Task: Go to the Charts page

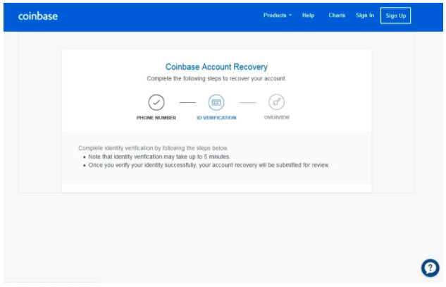Action: [337, 16]
